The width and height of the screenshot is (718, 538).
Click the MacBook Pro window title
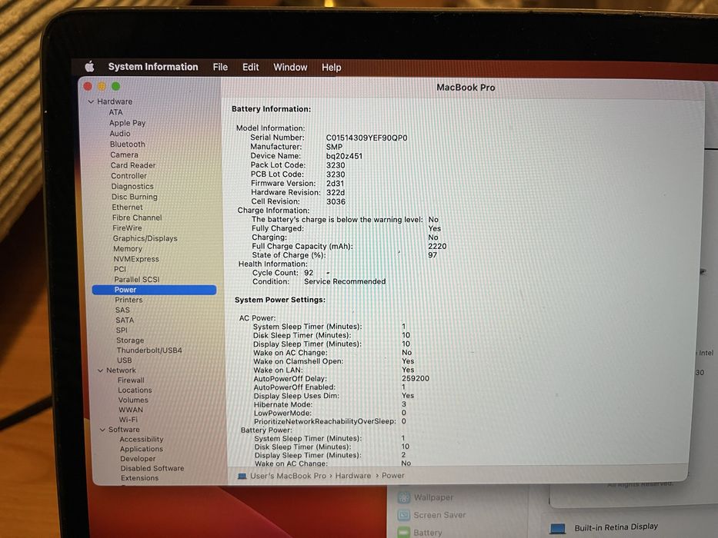[x=466, y=88]
